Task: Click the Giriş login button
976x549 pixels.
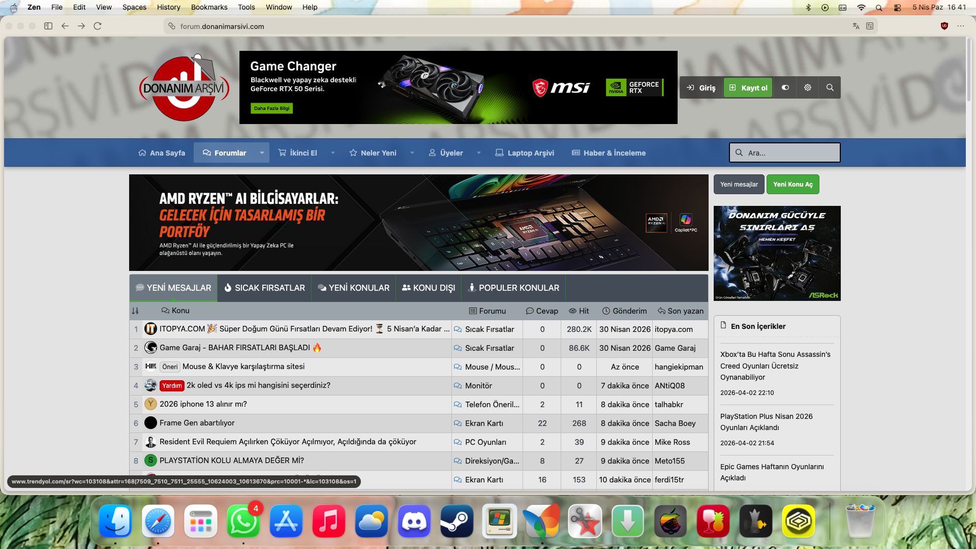Action: point(701,87)
